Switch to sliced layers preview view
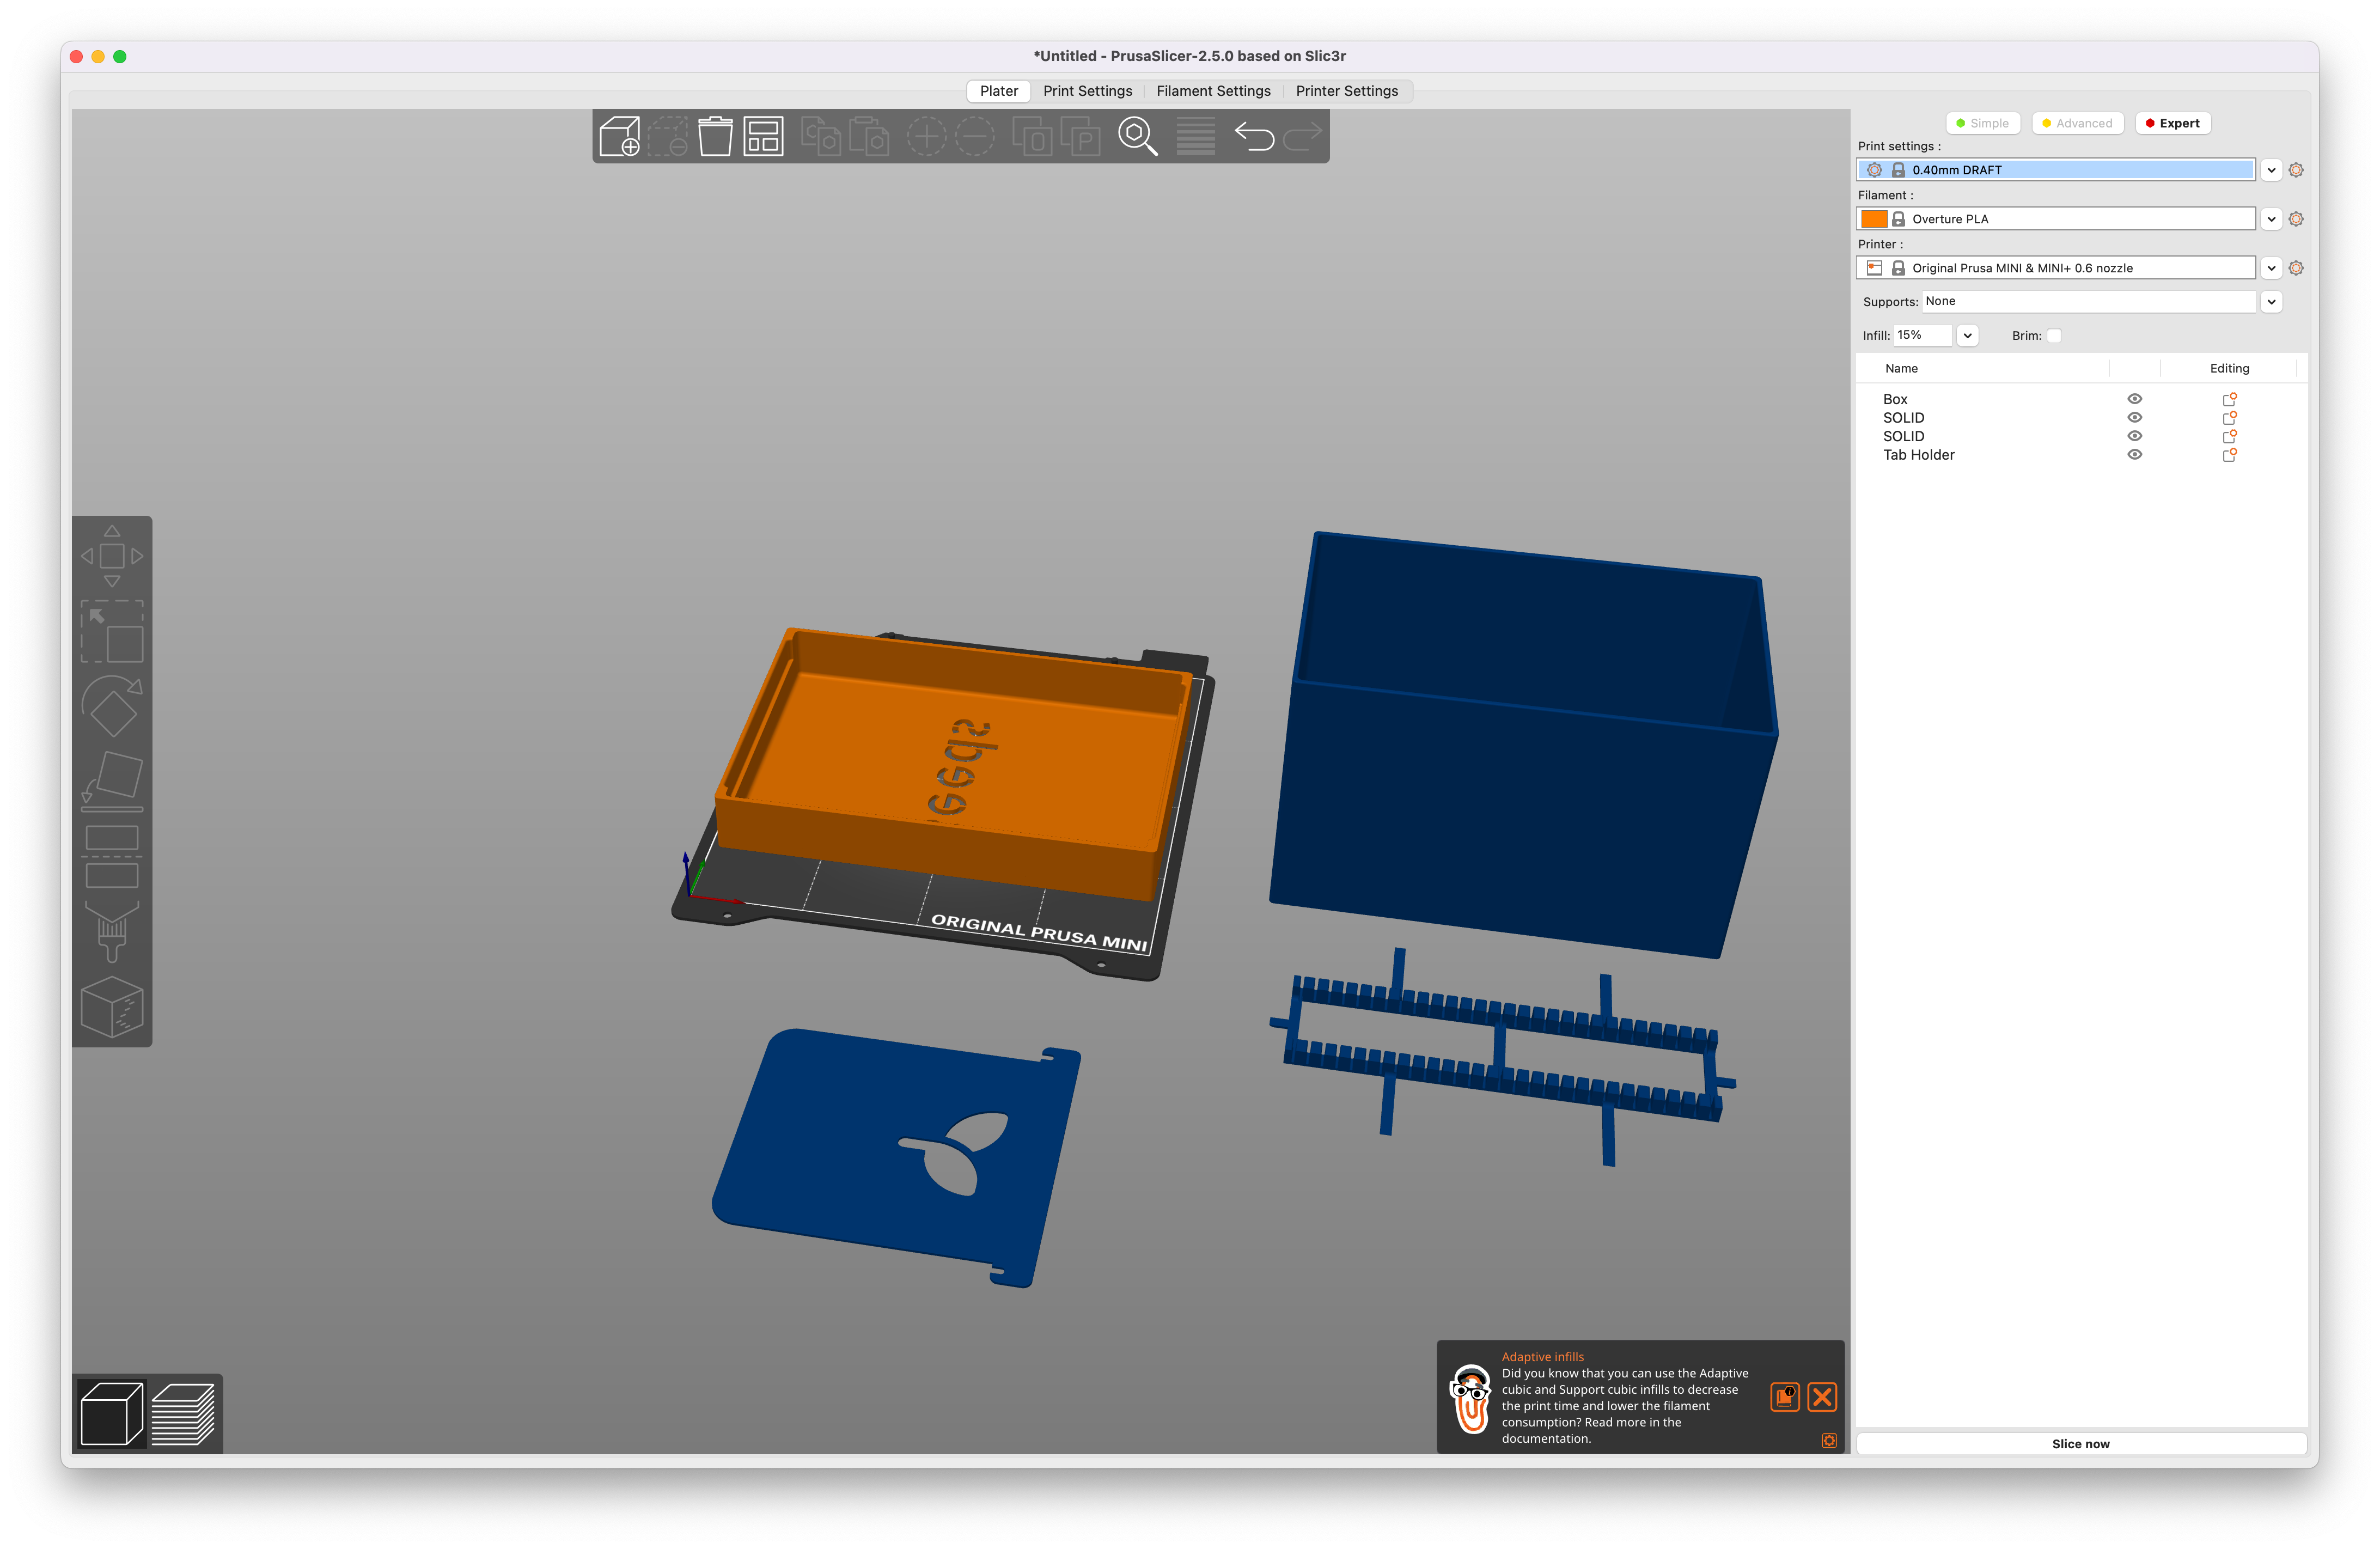The height and width of the screenshot is (1549, 2380). (183, 1413)
